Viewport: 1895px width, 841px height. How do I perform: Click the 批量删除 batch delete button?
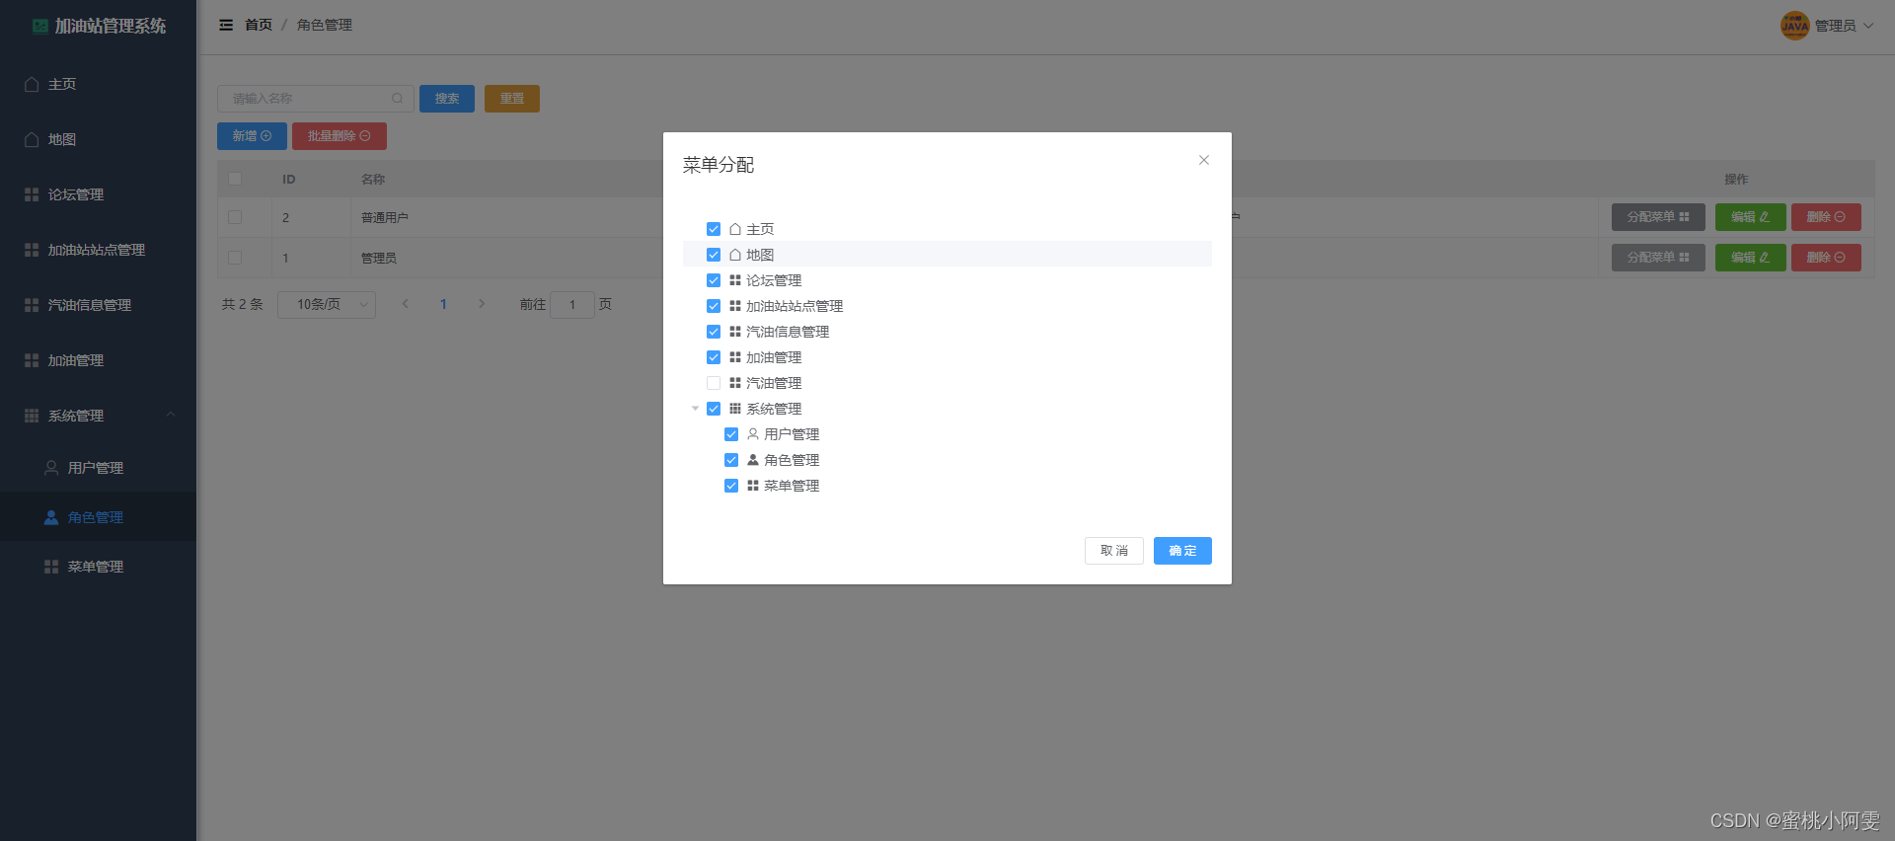pos(340,136)
